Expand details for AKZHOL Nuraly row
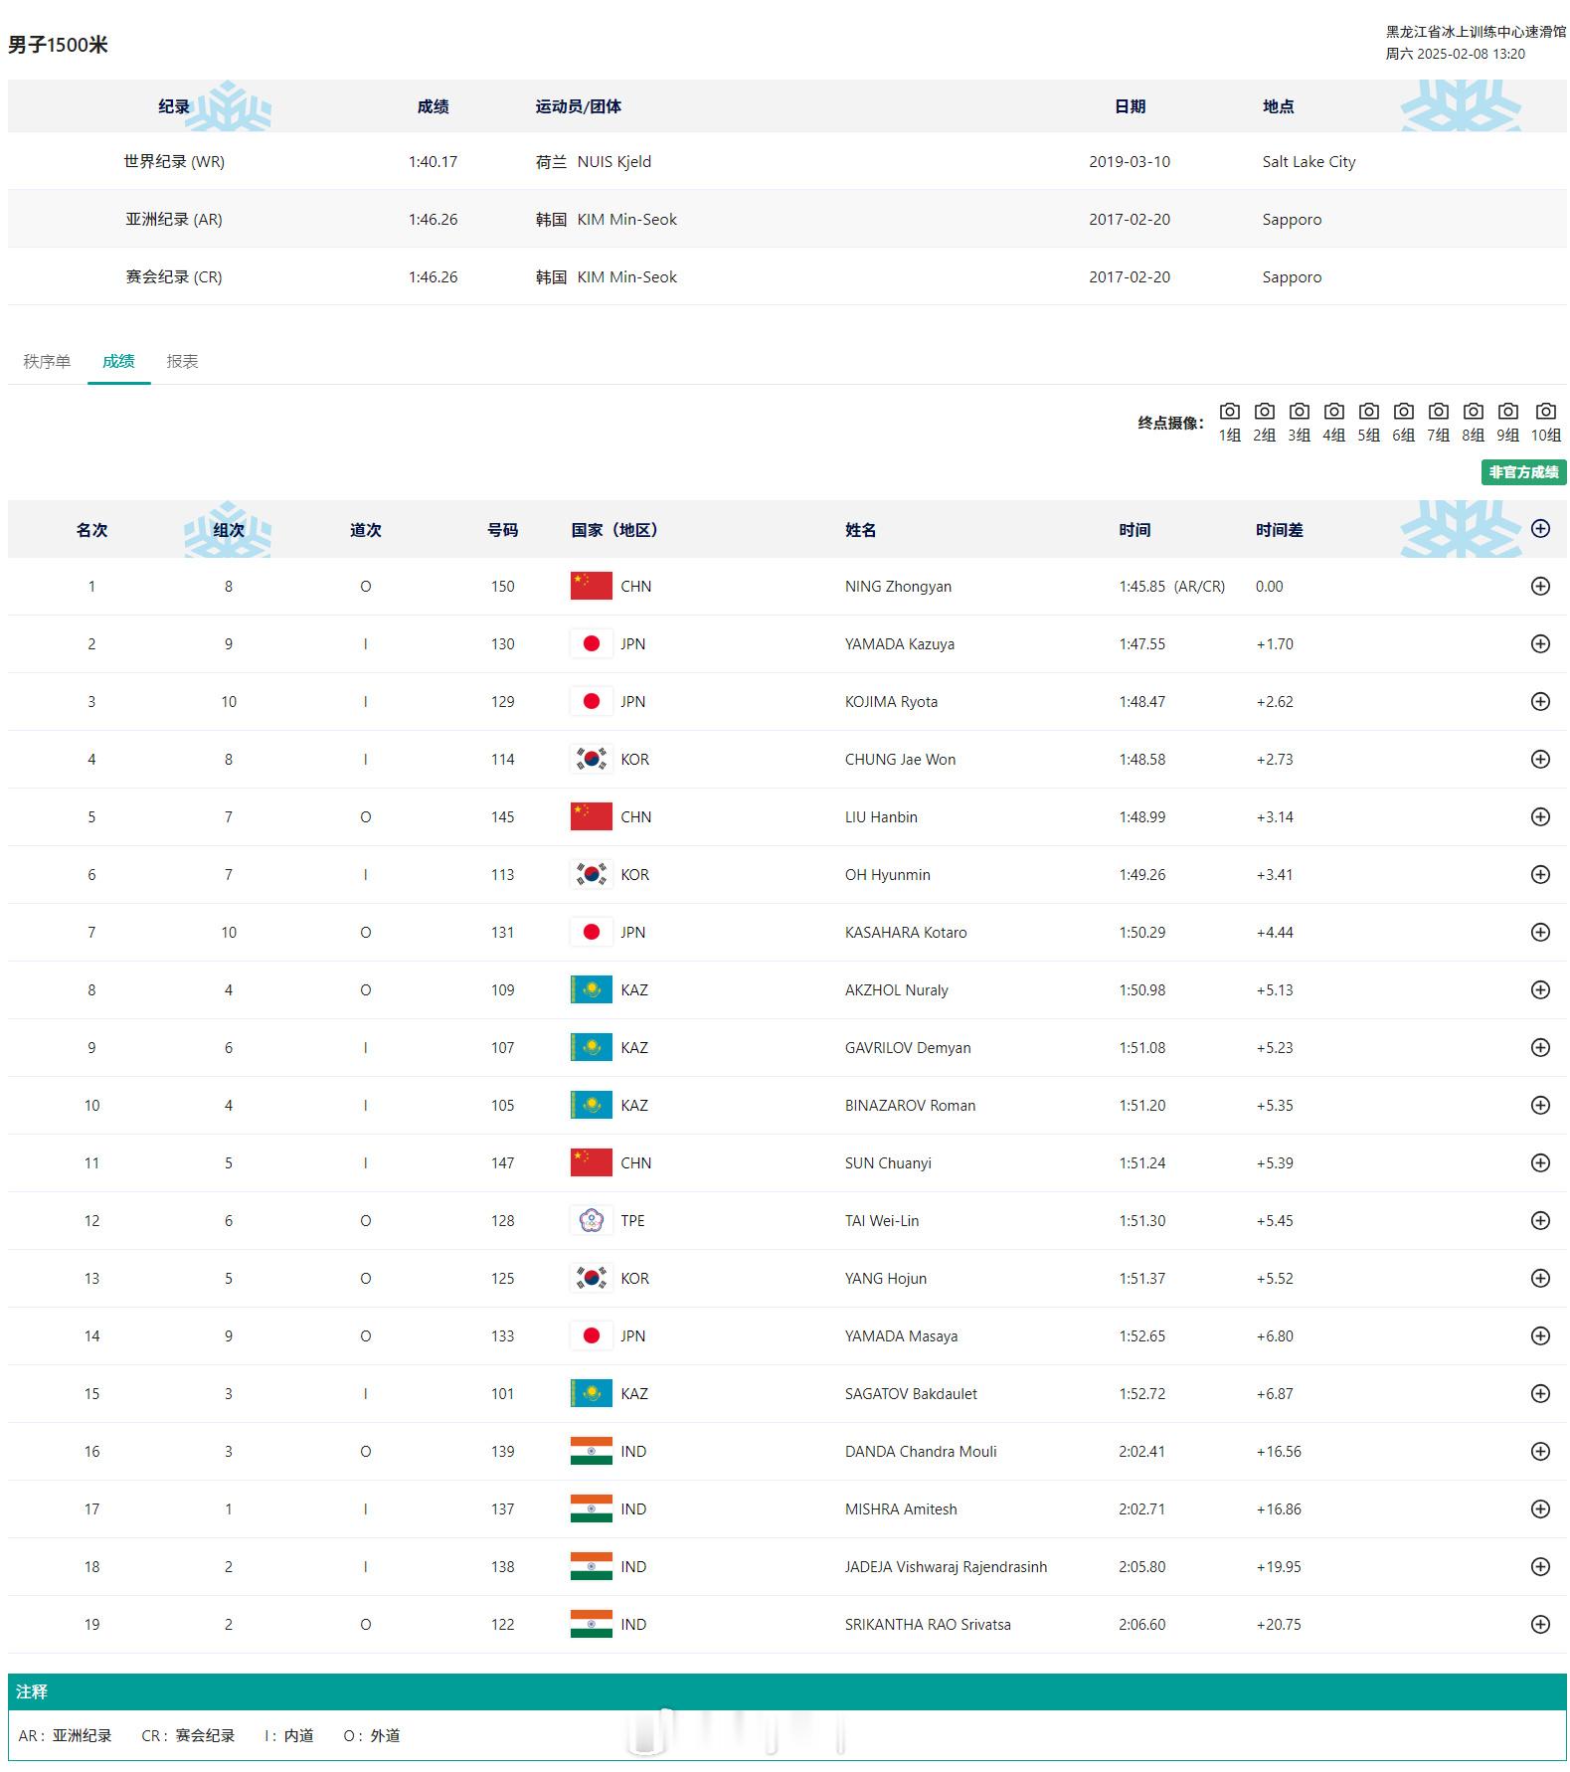 tap(1540, 990)
